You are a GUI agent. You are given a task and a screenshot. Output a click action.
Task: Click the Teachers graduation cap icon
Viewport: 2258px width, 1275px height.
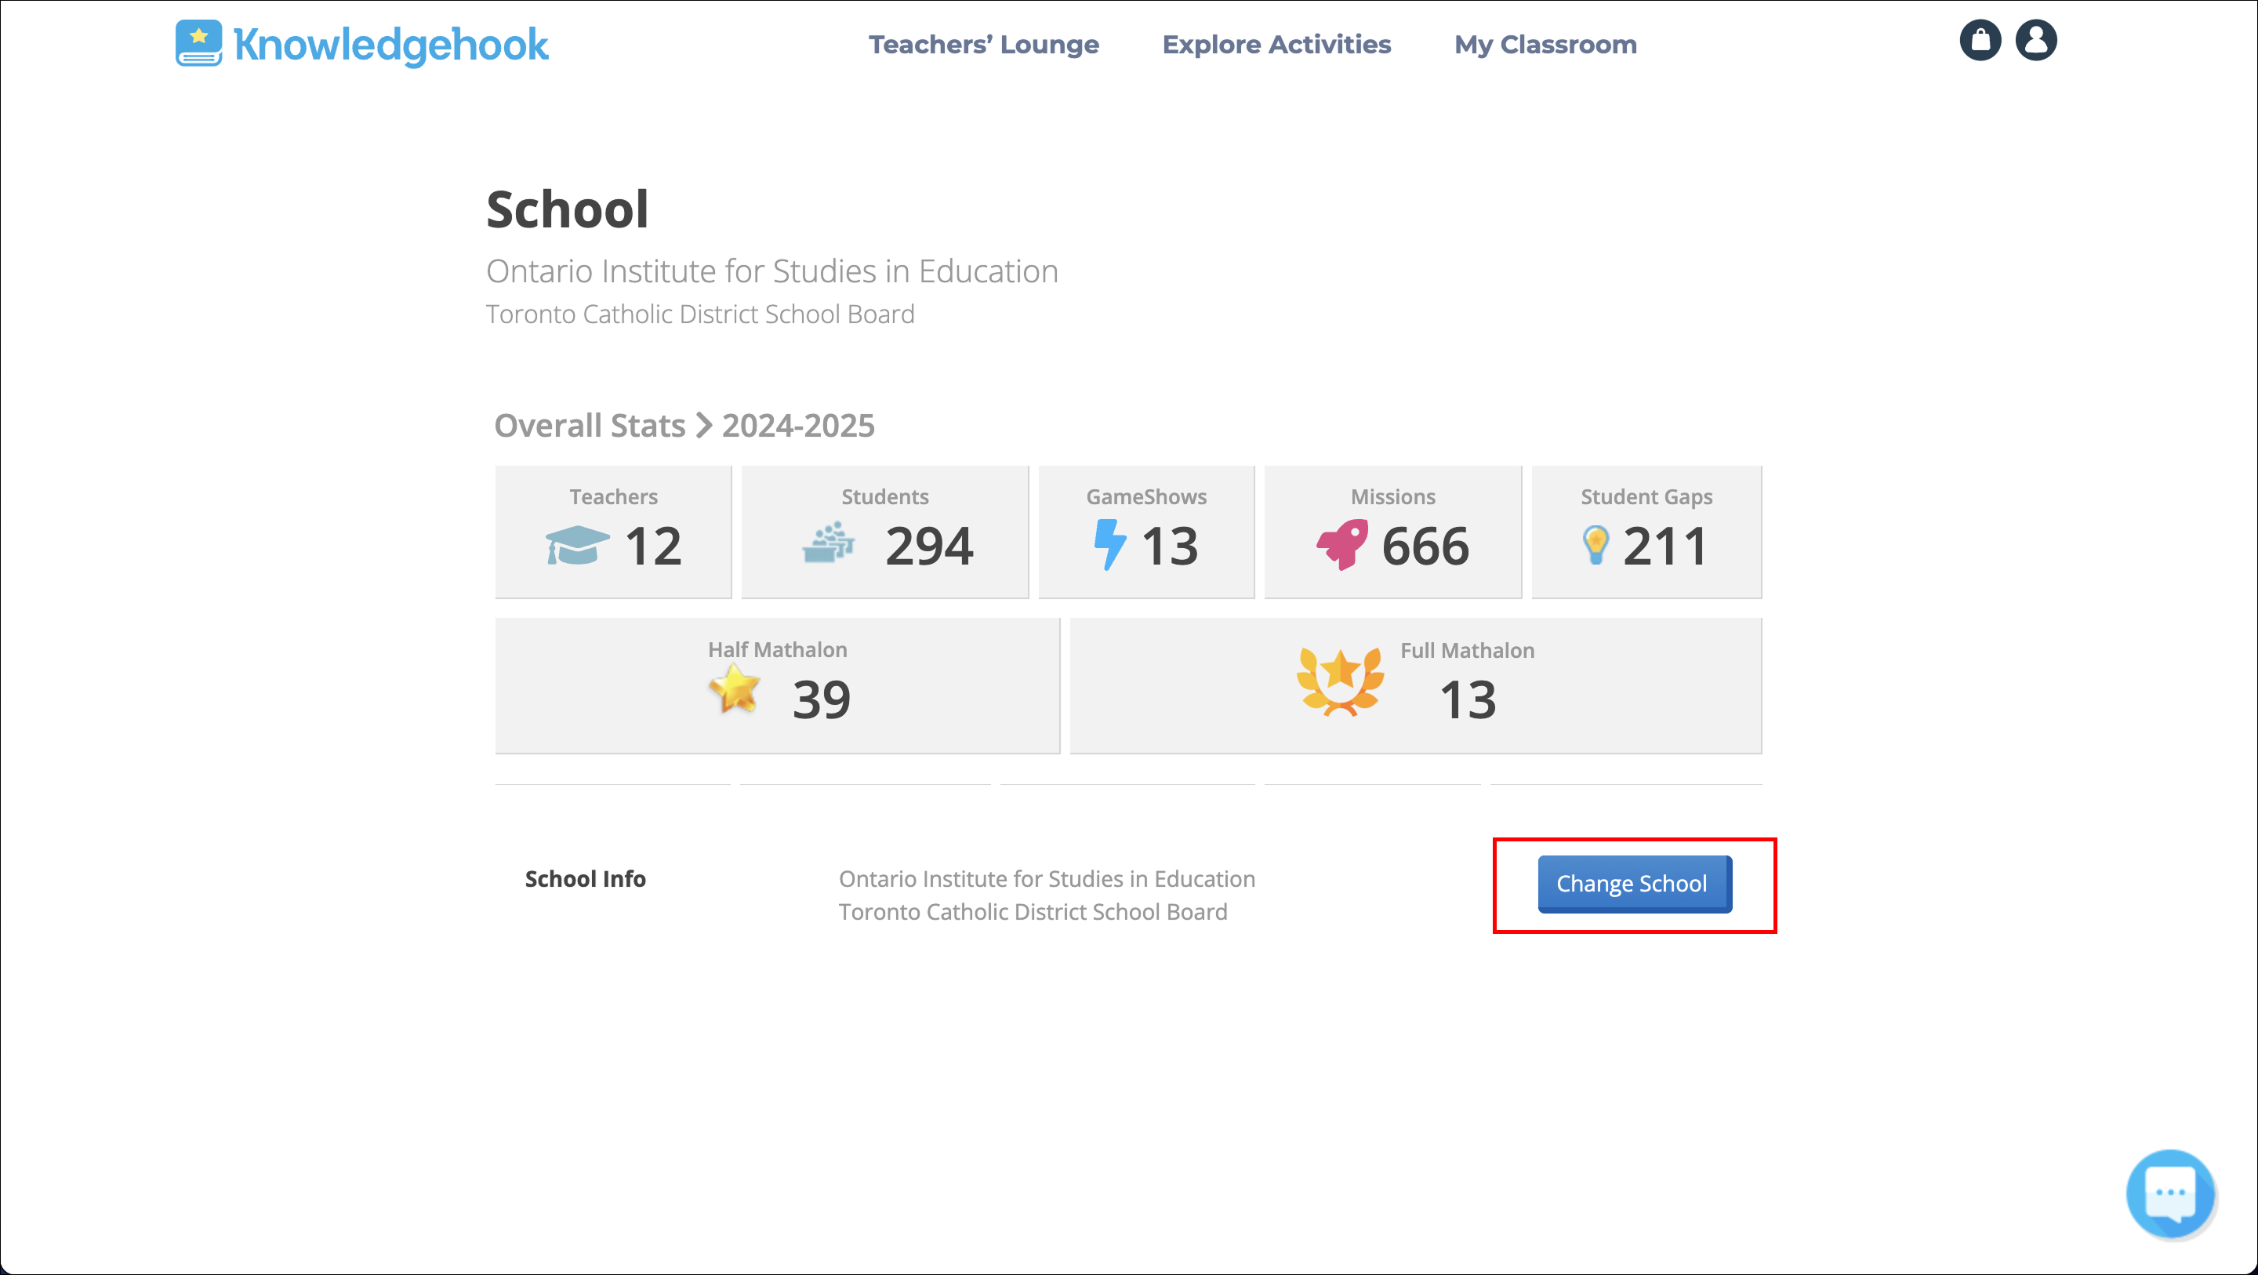coord(577,546)
